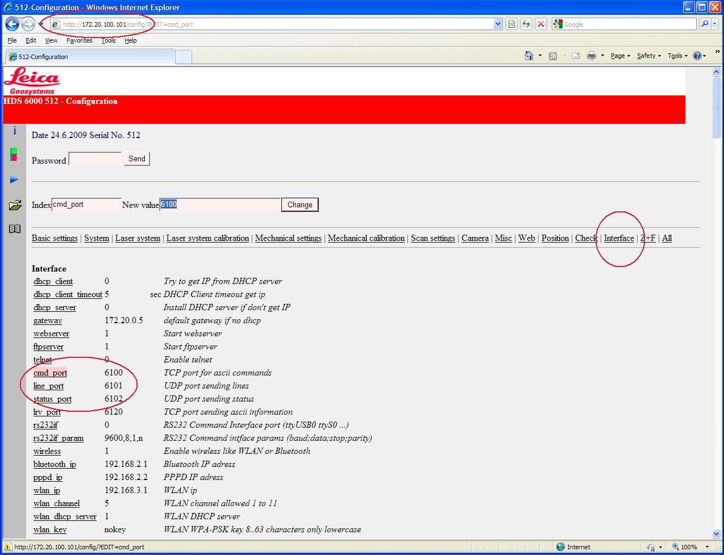
Task: Click the magnifier search icon
Action: pyautogui.click(x=705, y=24)
